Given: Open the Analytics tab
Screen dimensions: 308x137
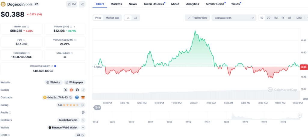Looking at the screenshot, I should coord(192,4).
